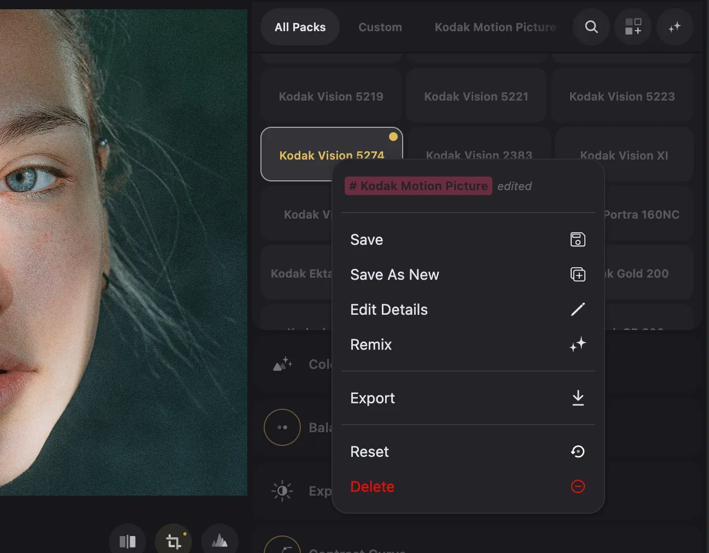The width and height of the screenshot is (709, 553).
Task: Select the Portra 160NC preset
Action: [x=648, y=214]
